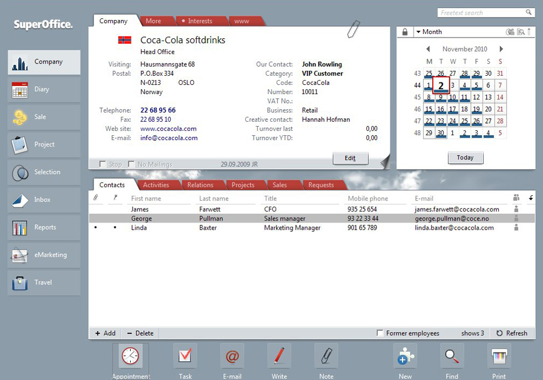Open the www tab
The height and width of the screenshot is (380, 543).
242,21
